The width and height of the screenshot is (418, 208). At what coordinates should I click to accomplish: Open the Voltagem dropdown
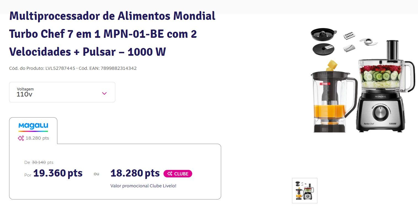(x=62, y=92)
